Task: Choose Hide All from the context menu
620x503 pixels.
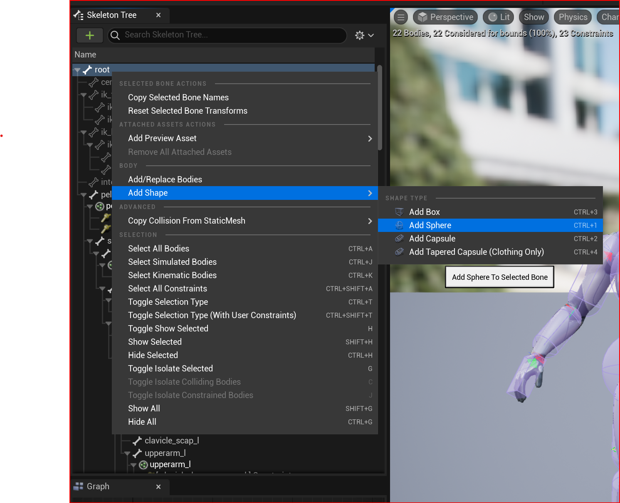Action: (142, 421)
